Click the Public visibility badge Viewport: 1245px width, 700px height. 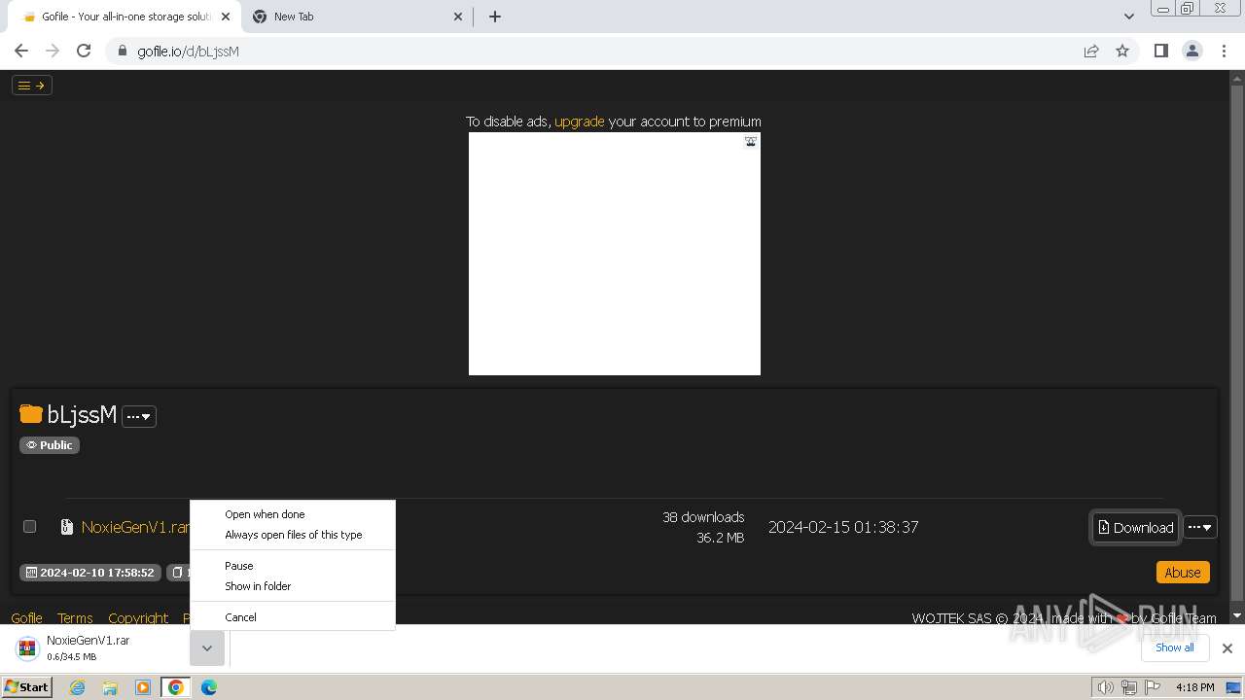50,444
